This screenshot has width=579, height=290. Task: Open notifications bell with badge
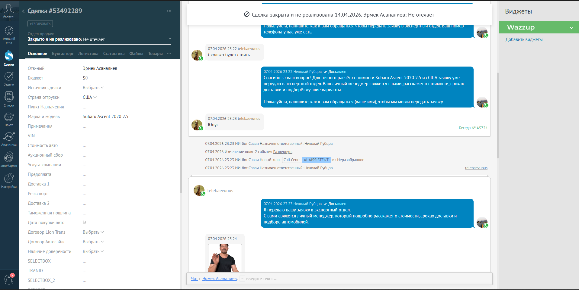tap(9, 279)
